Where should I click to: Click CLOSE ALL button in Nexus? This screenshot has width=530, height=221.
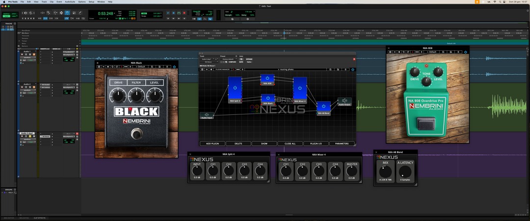[x=290, y=144]
